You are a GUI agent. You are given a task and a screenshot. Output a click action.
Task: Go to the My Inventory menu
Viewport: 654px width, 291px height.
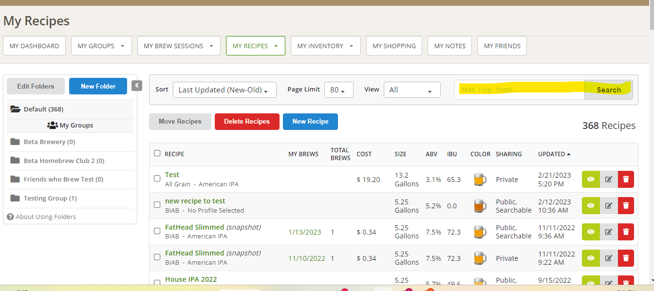[x=325, y=46]
